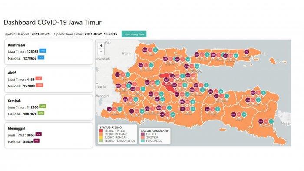Select Tuban's teal probable cases marker
304x171 pixels.
pos(155,50)
